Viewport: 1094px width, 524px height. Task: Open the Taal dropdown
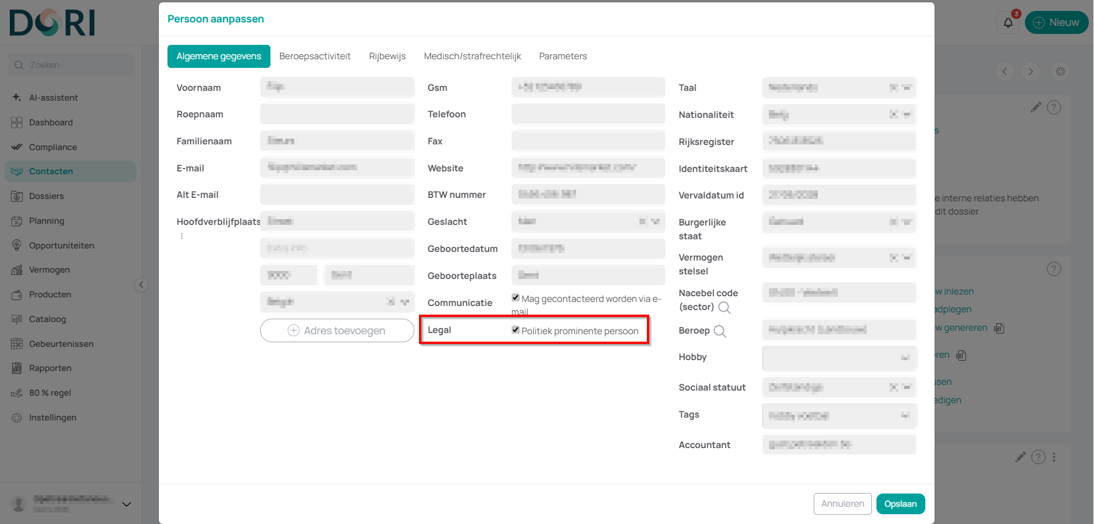pyautogui.click(x=839, y=87)
